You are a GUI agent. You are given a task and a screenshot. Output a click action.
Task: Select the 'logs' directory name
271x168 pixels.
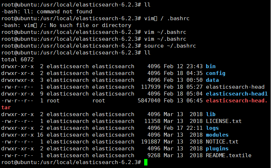point(212,128)
